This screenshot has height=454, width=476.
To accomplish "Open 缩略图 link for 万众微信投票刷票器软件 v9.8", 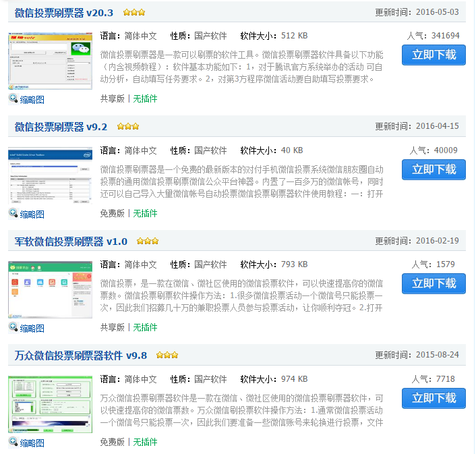I will [x=32, y=443].
